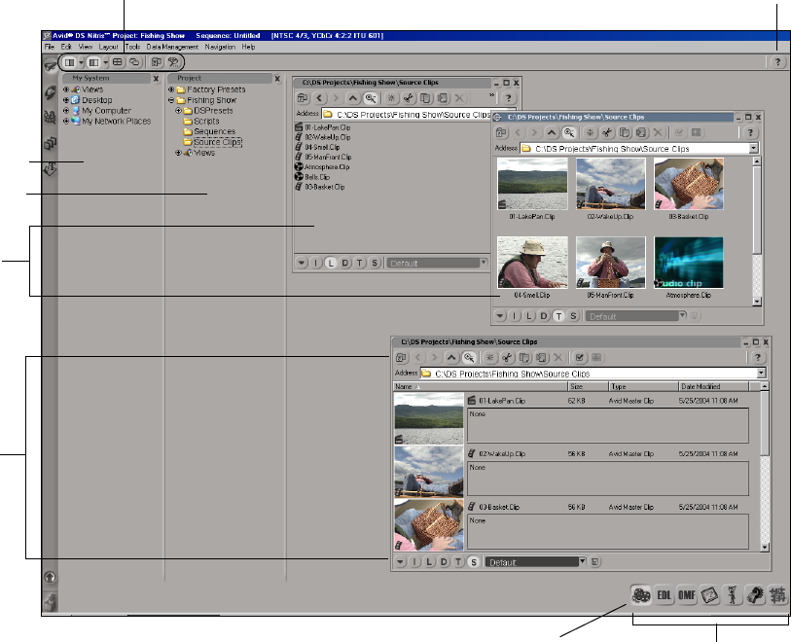Toggle the L list view in list browser
This screenshot has height=642, width=791.
point(331,263)
